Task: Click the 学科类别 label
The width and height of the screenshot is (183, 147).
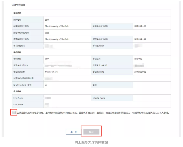Action: pos(17,59)
